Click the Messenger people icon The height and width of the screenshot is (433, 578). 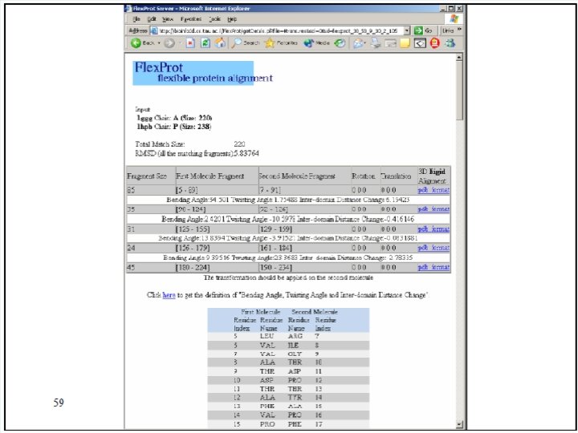450,43
